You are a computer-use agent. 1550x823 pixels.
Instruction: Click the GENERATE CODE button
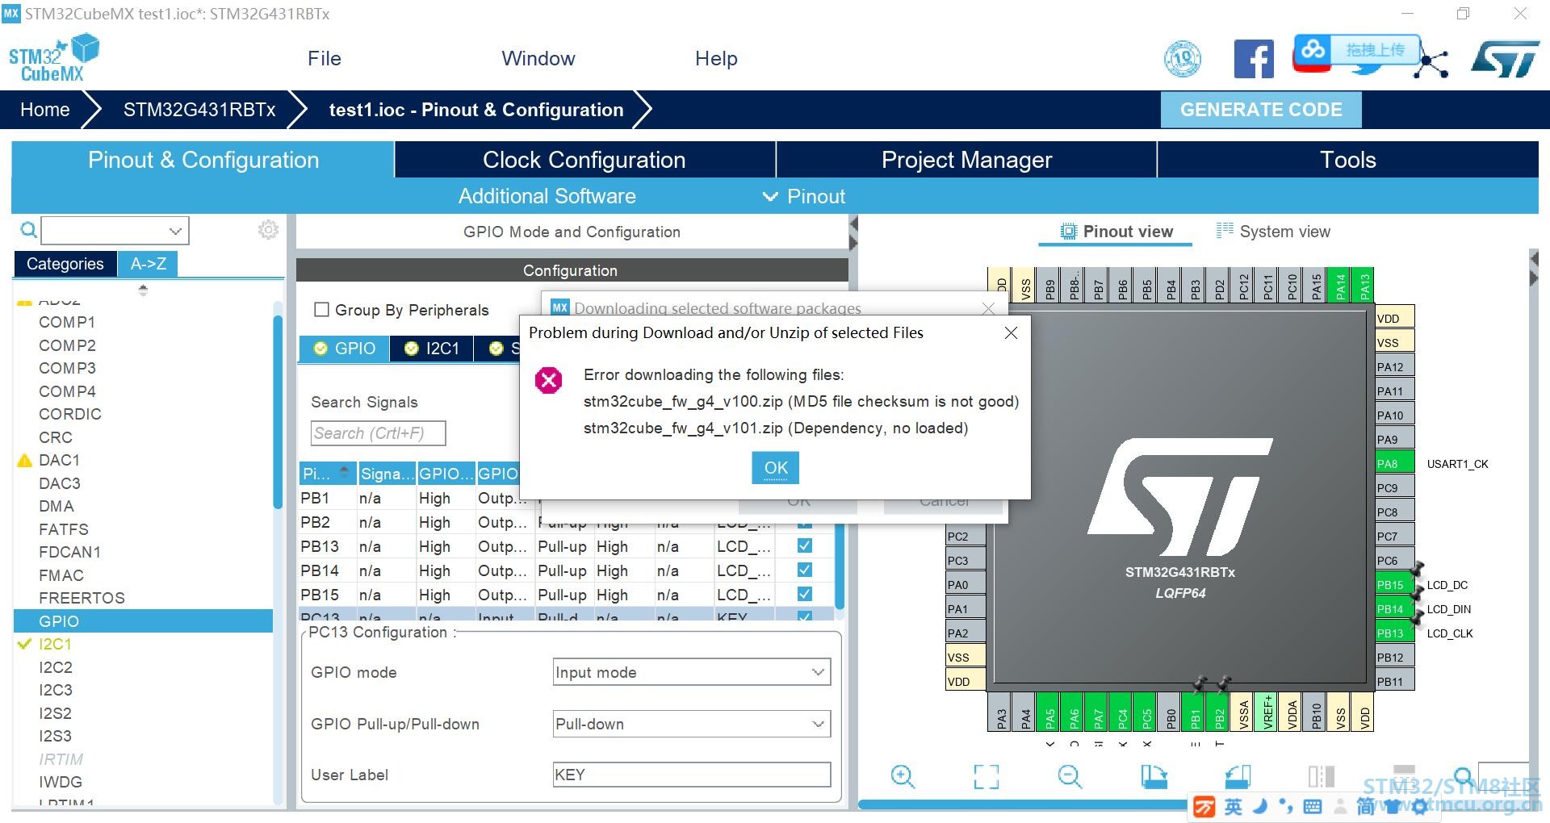point(1261,110)
